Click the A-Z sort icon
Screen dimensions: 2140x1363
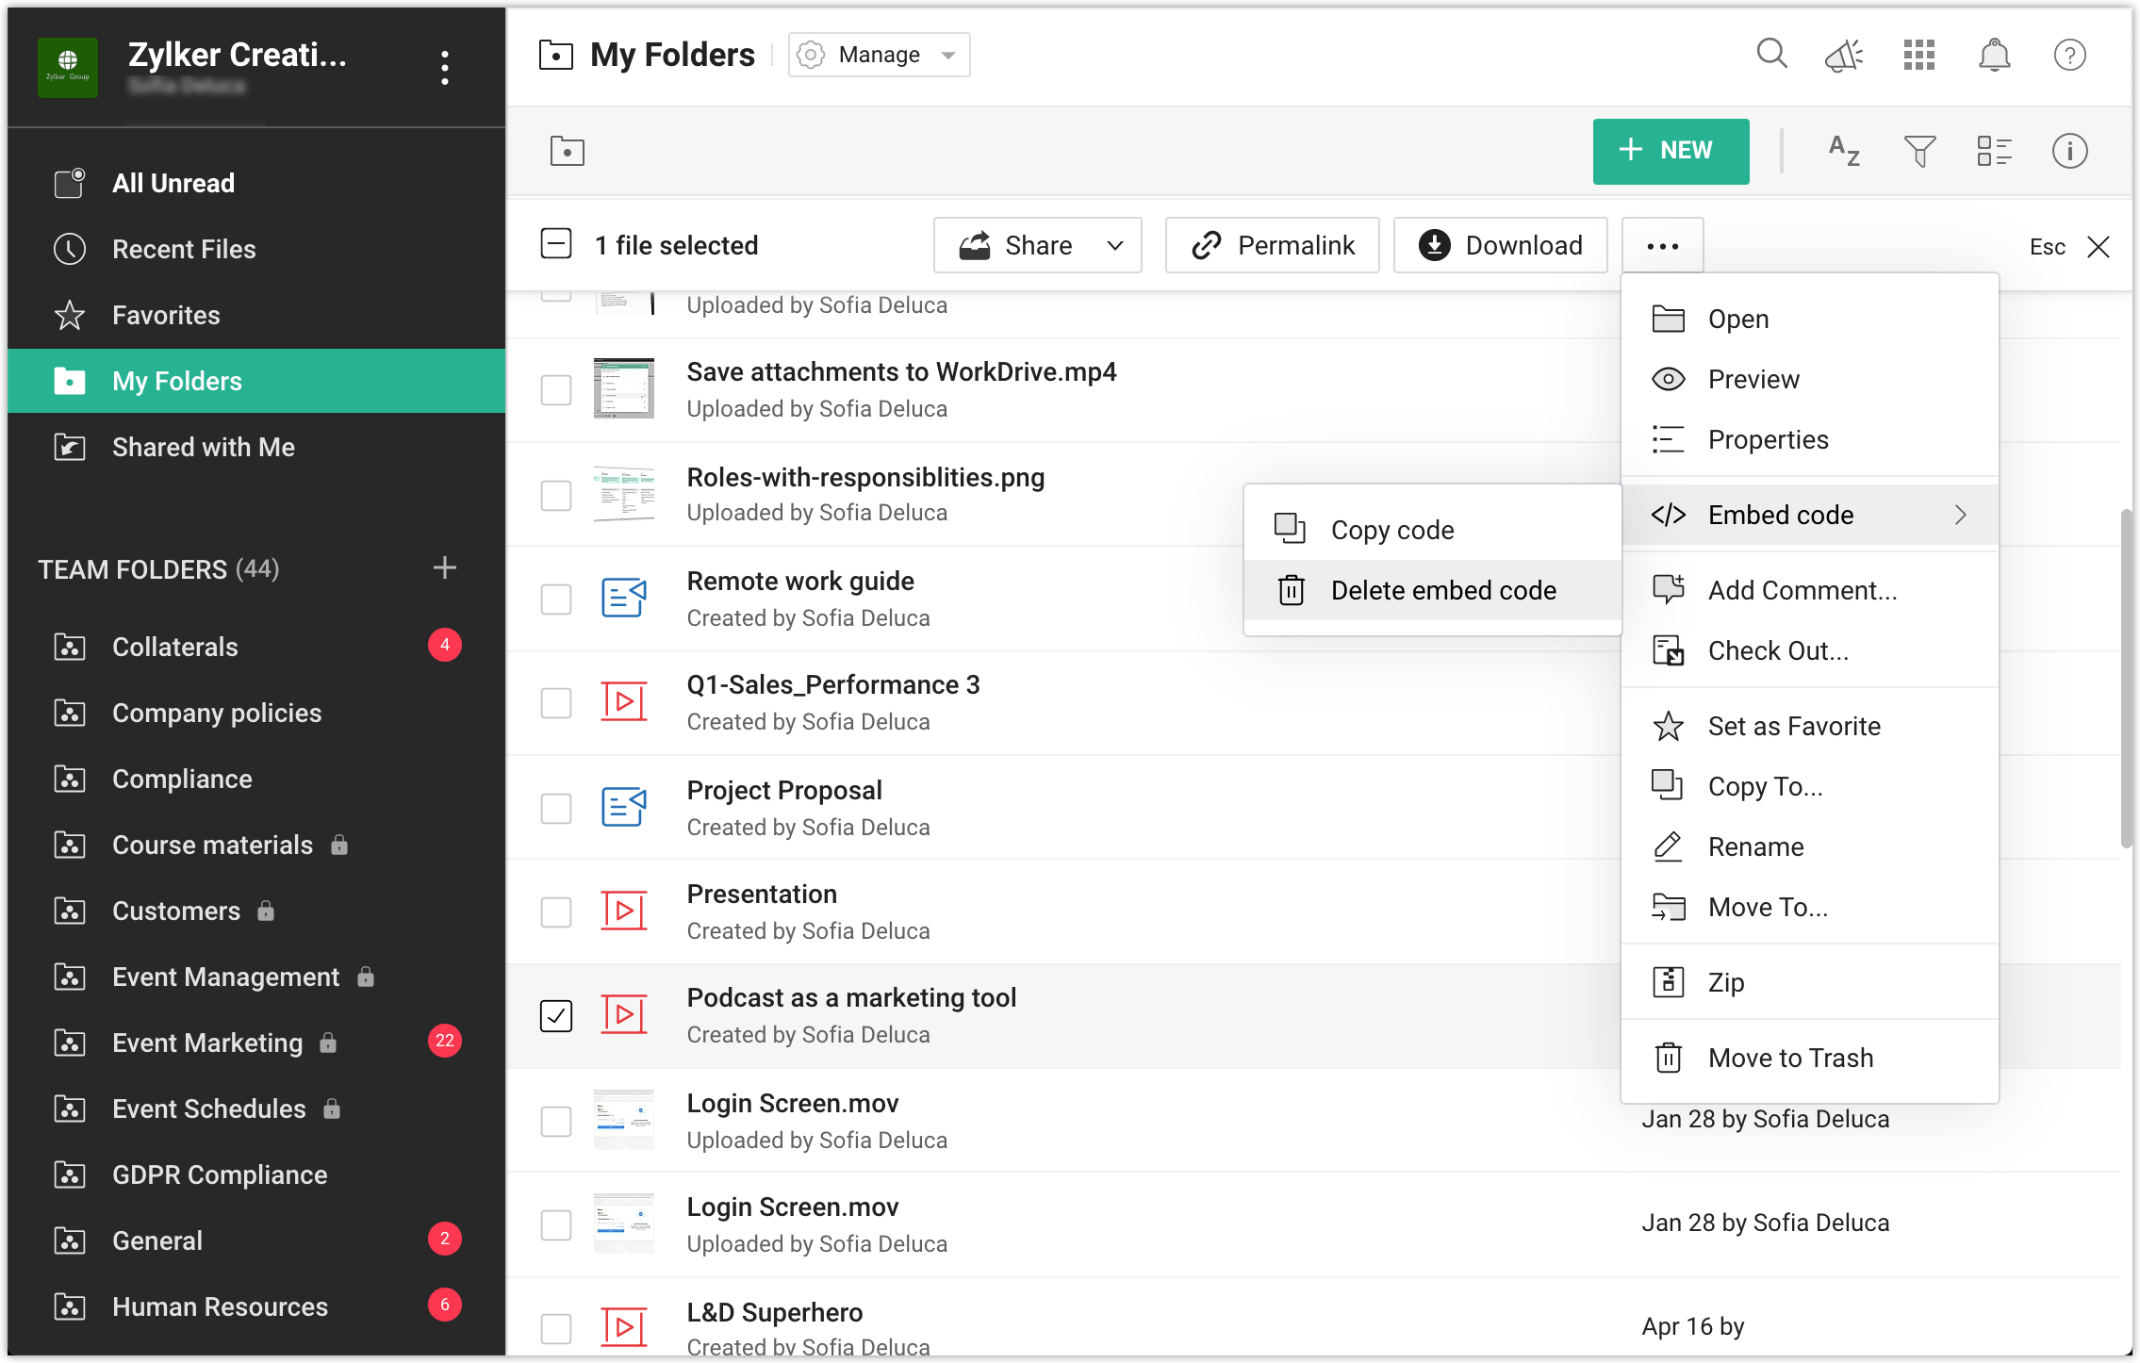point(1844,151)
